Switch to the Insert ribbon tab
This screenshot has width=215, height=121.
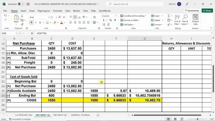click(x=23, y=11)
